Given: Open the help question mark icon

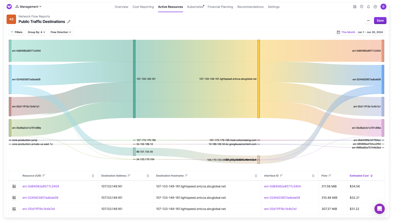Looking at the screenshot, I should click(362, 7).
